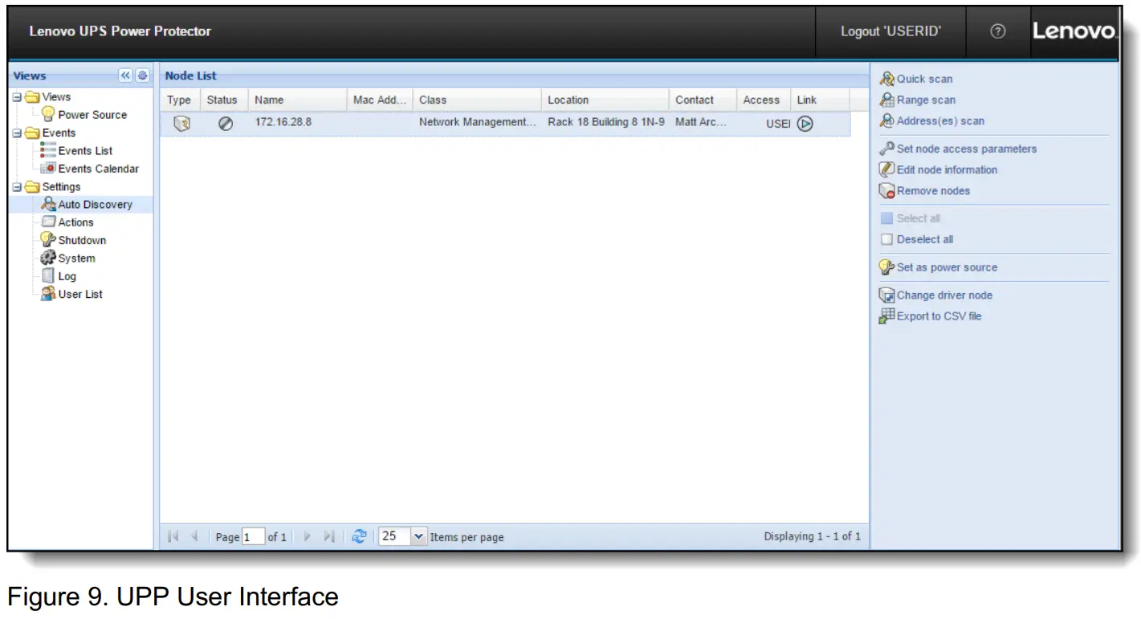Open the items per page dropdown
The width and height of the screenshot is (1141, 619).
pyautogui.click(x=418, y=536)
